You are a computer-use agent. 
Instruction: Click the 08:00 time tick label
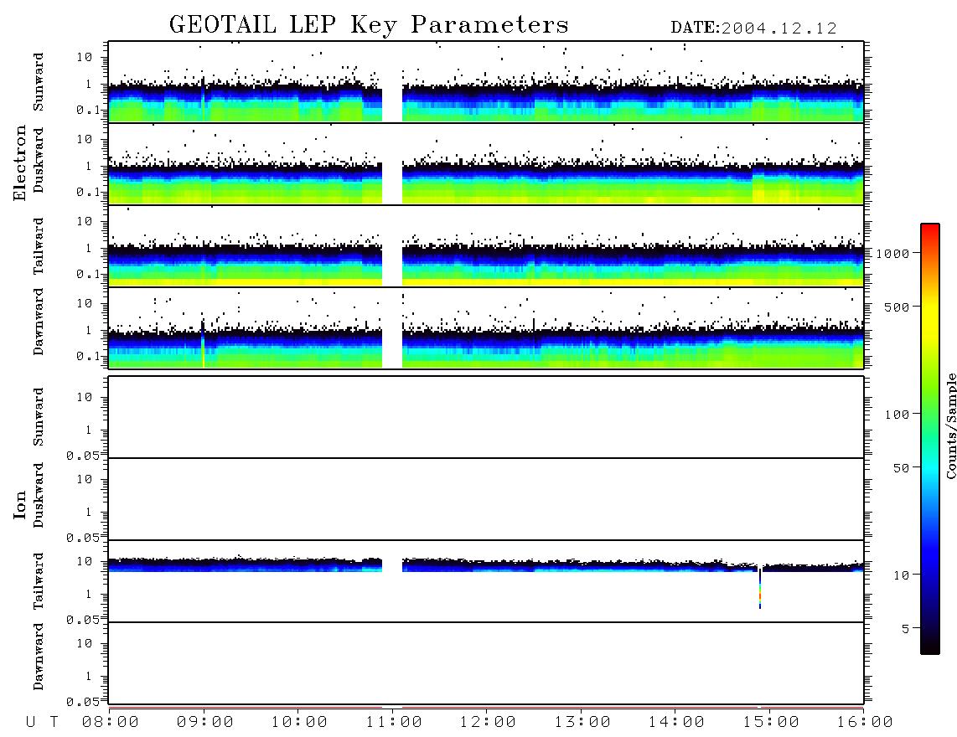pyautogui.click(x=111, y=723)
